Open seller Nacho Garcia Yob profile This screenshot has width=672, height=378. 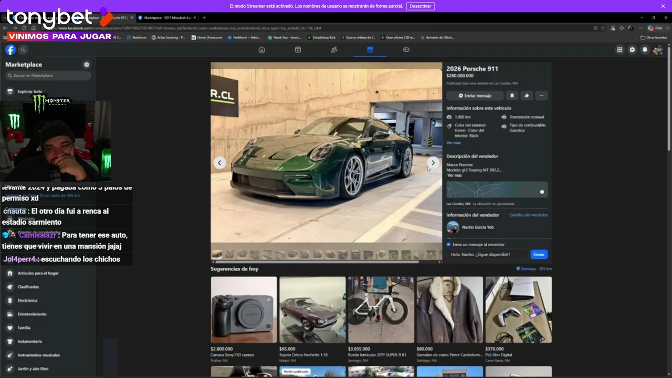[470, 227]
